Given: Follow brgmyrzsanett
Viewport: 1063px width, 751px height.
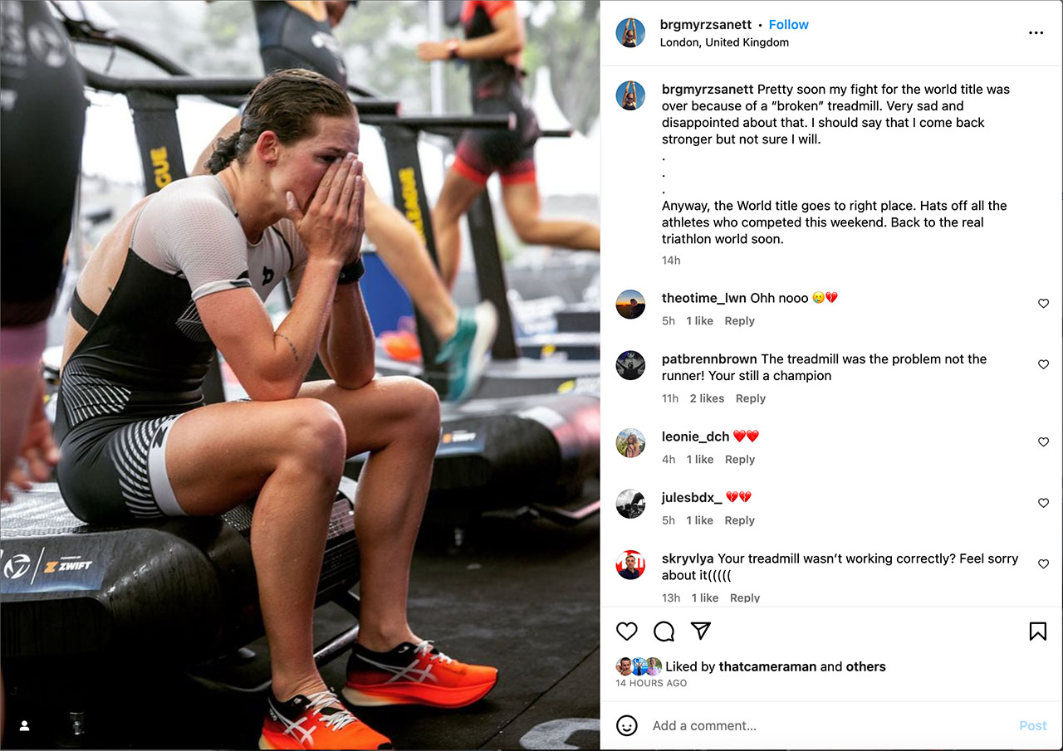Looking at the screenshot, I should 788,25.
